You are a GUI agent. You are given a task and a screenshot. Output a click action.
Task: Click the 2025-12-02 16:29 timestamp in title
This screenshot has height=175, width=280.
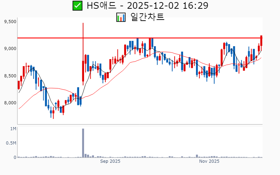click(168, 6)
